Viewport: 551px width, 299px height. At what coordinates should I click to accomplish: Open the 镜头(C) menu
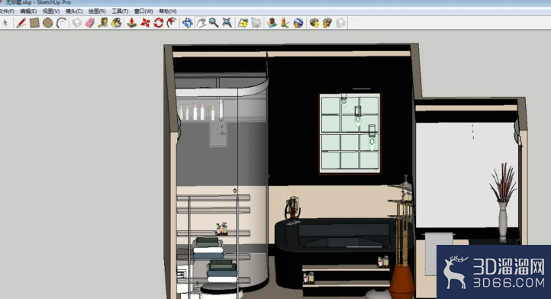(x=74, y=11)
